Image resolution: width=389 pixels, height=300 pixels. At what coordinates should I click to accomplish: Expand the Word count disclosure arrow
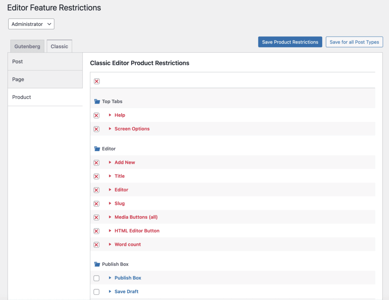pos(110,244)
